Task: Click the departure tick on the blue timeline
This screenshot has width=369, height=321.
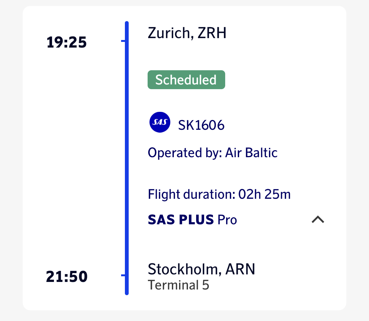Action: click(123, 41)
